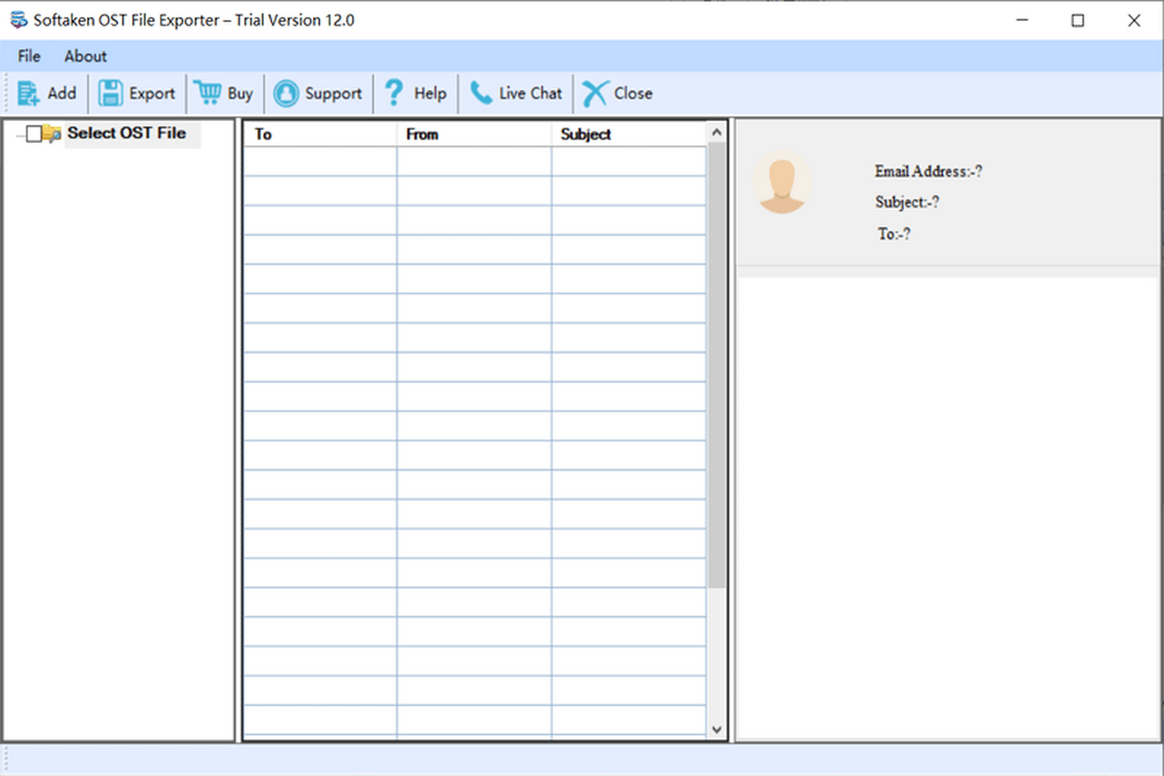Click the folder icon beside Select OST File
Viewport: 1164px width, 776px height.
tap(52, 134)
